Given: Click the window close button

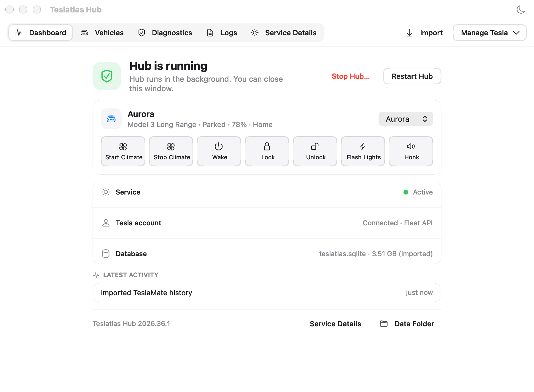Looking at the screenshot, I should pyautogui.click(x=9, y=9).
